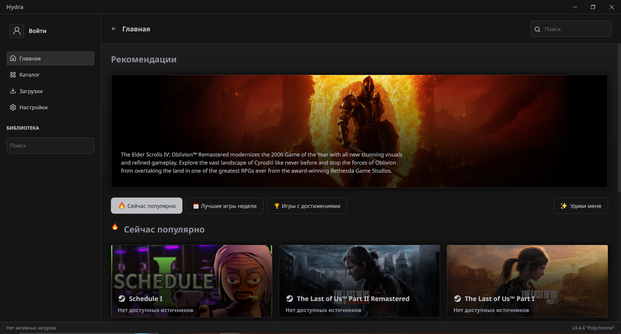Select the Лучшие игры недели filter

(225, 206)
